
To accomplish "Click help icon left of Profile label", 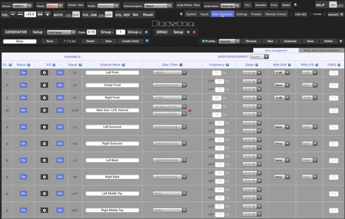I will tap(203, 41).
